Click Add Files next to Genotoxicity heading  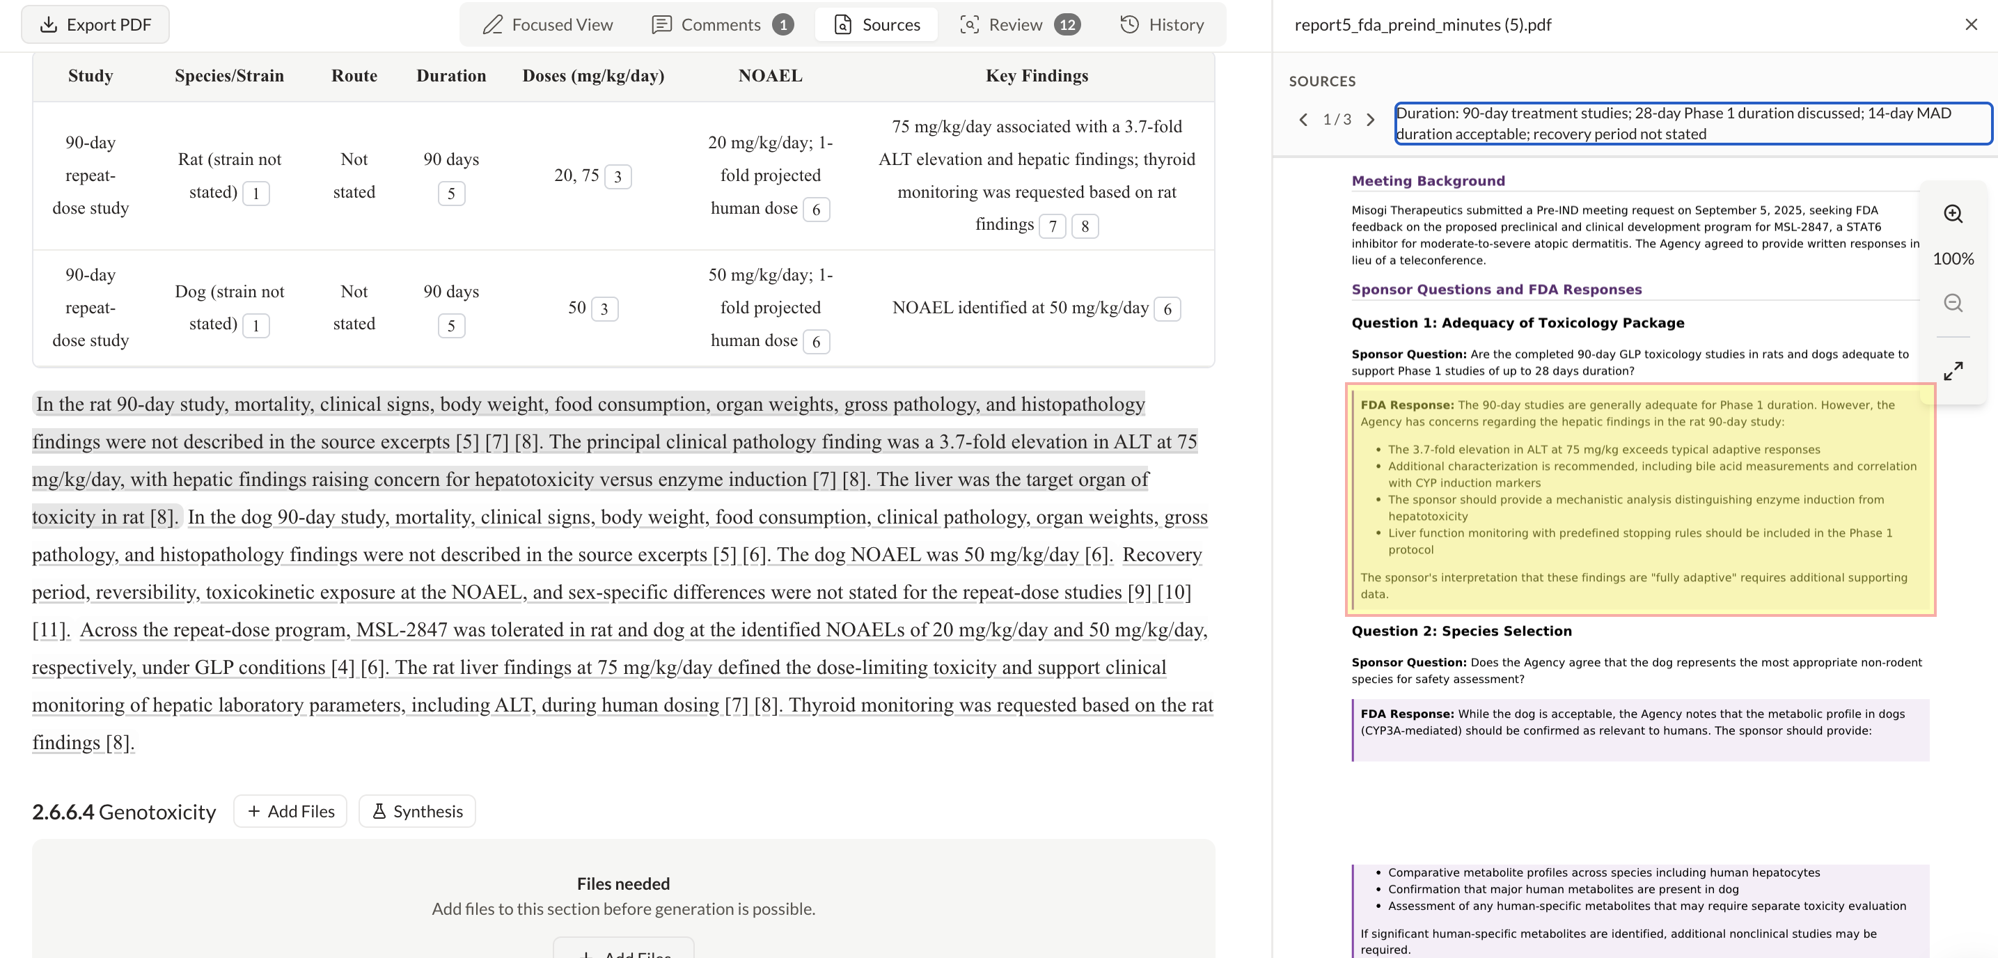click(x=290, y=811)
